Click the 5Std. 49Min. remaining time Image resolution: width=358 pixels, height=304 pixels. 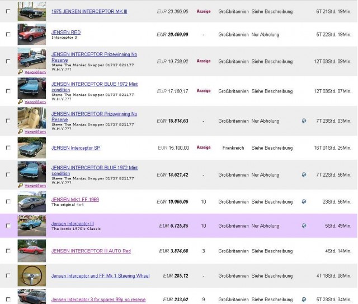[x=338, y=226]
